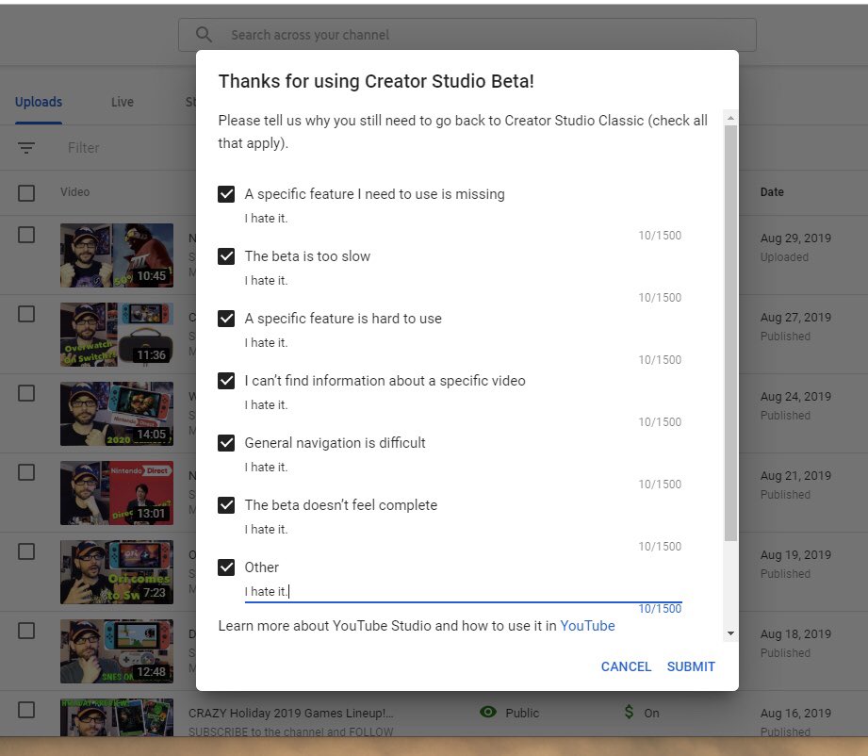Open the 11:36 Overwatch on Switch thumbnail

[117, 335]
